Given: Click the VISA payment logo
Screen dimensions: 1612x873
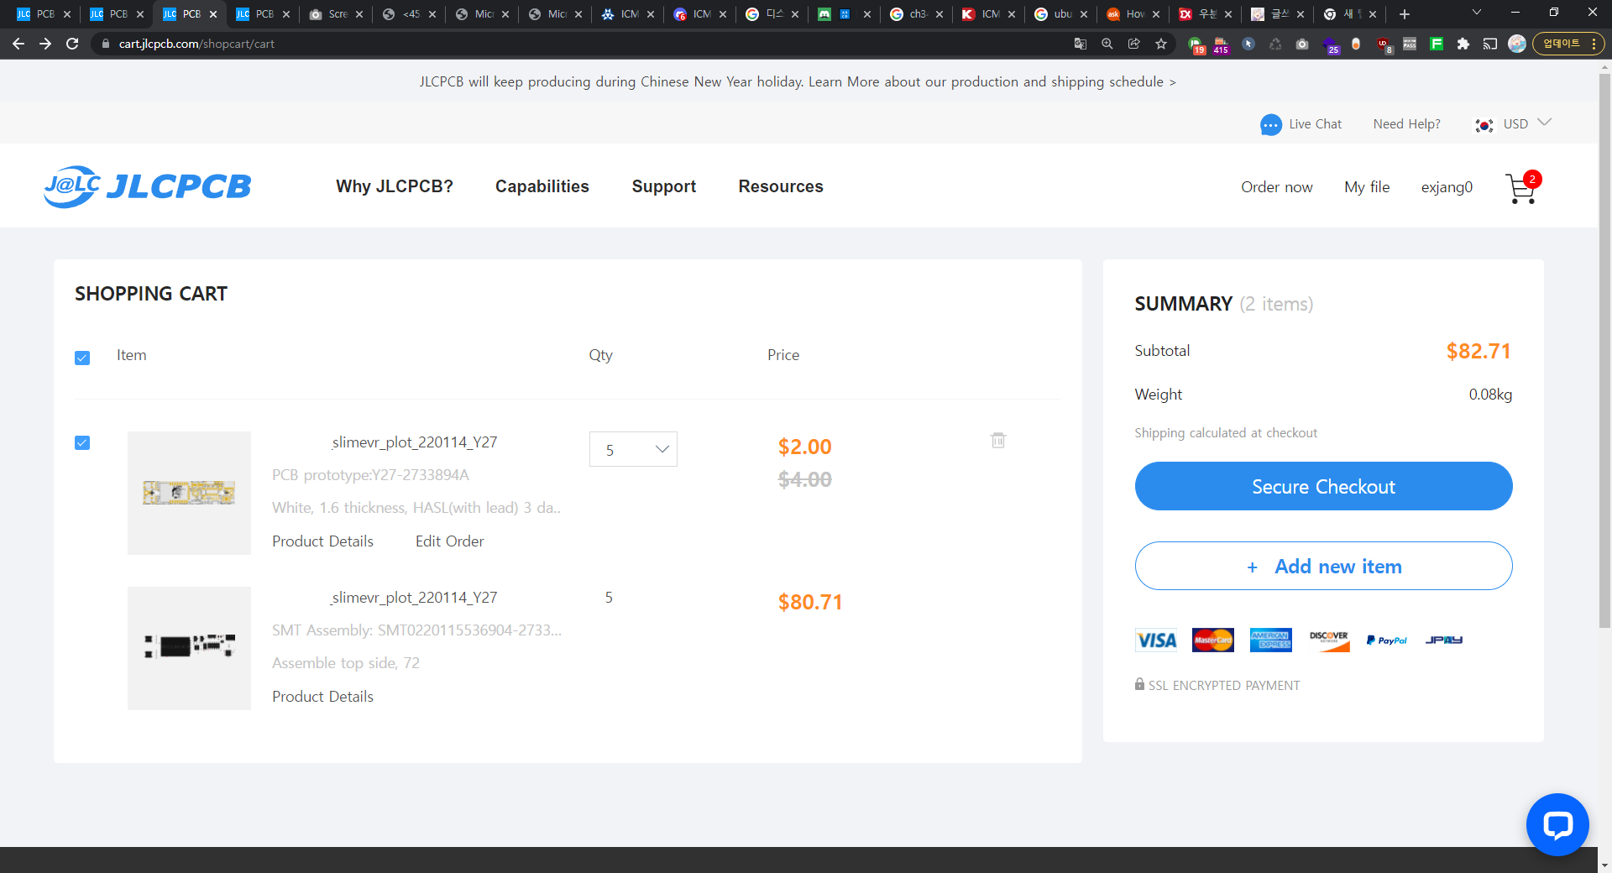Looking at the screenshot, I should click(x=1156, y=640).
